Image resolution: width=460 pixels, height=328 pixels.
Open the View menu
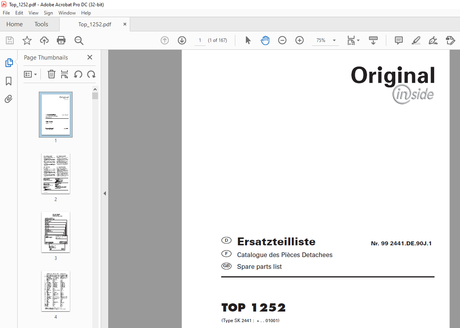[x=33, y=13]
